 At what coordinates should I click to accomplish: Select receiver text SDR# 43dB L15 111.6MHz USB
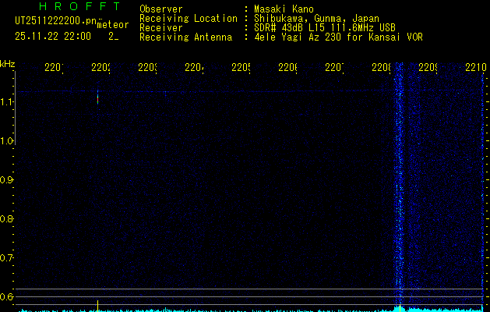click(x=325, y=28)
